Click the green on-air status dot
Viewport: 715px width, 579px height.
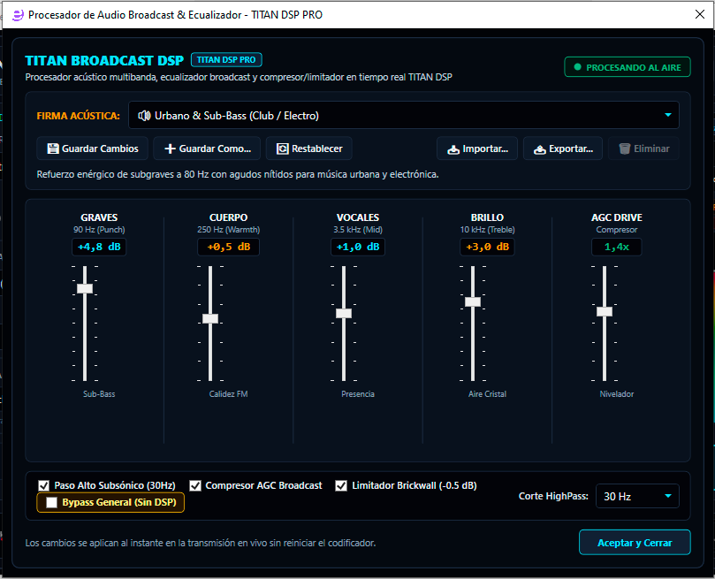click(577, 67)
